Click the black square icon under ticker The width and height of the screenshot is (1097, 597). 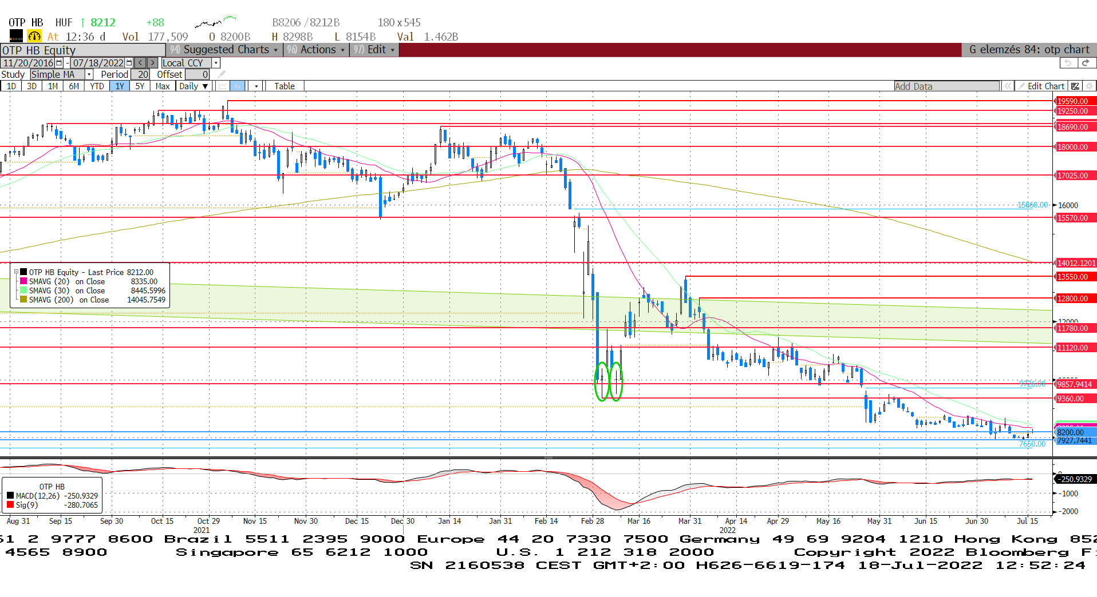(x=16, y=36)
